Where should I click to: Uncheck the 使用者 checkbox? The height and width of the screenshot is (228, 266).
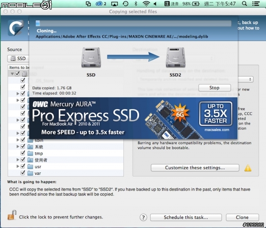[x=23, y=160]
